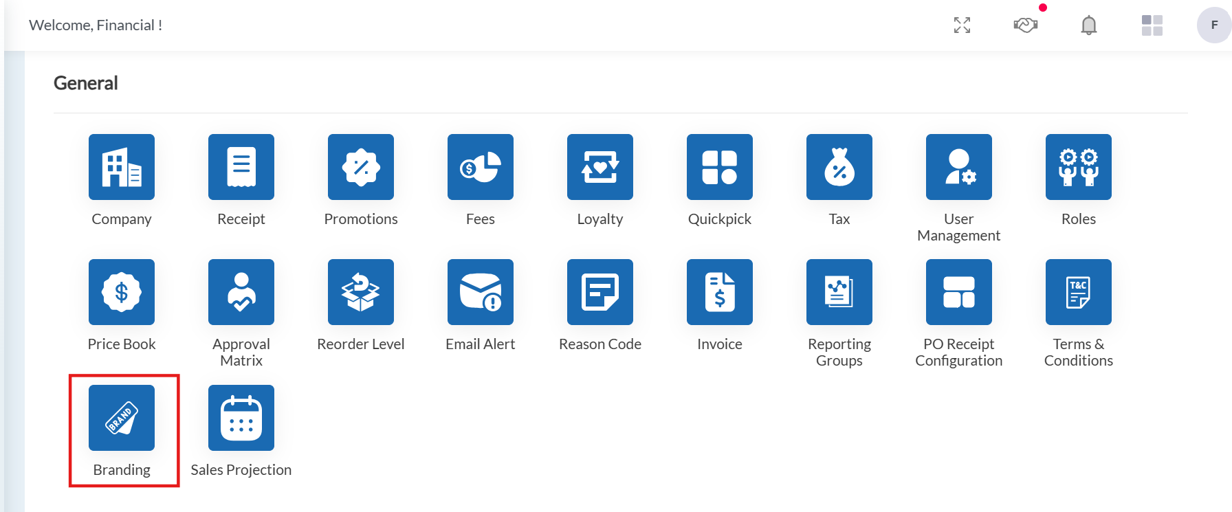Open the Company settings tile
This screenshot has width=1232, height=512.
(x=122, y=167)
